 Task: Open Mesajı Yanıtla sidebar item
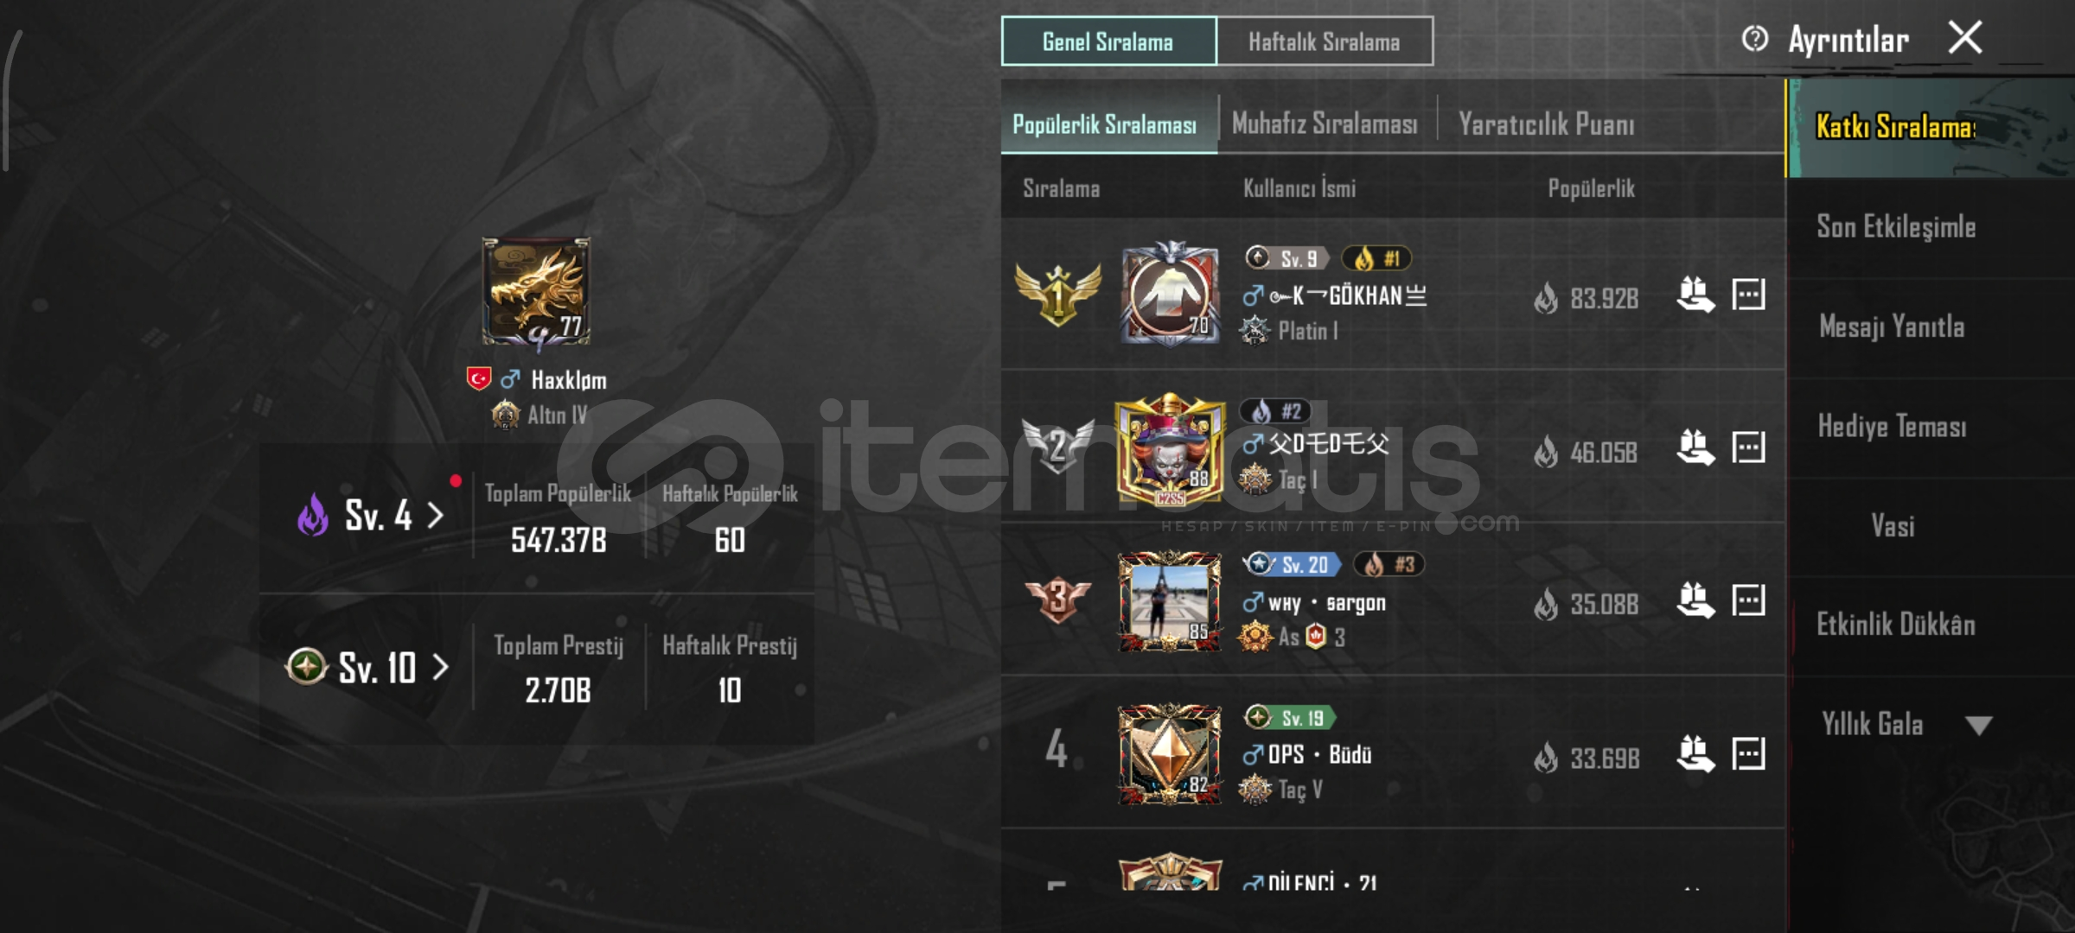(1892, 327)
